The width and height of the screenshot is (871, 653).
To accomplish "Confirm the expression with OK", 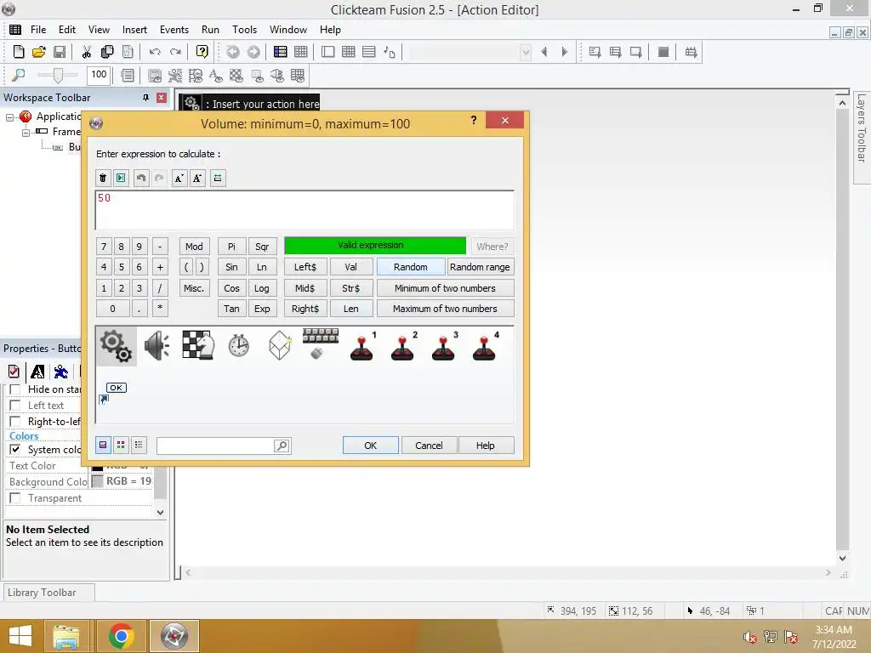I will [x=371, y=446].
